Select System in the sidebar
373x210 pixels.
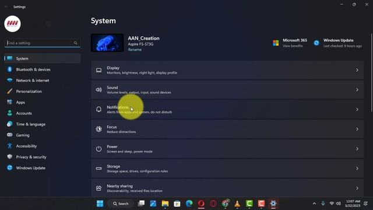click(x=43, y=58)
